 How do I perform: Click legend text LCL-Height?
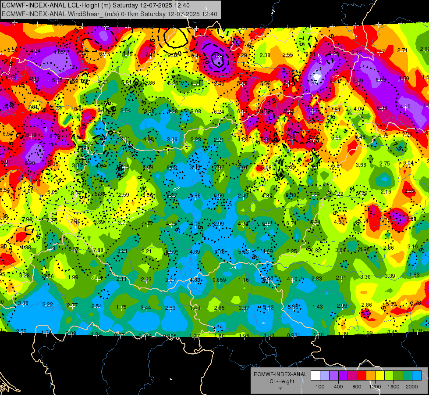(x=280, y=381)
